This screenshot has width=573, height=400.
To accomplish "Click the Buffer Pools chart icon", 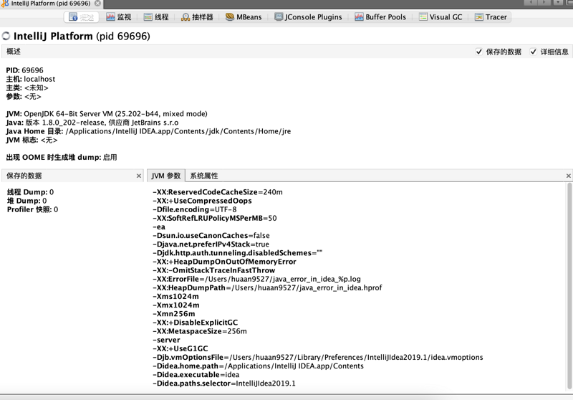I will pos(359,16).
